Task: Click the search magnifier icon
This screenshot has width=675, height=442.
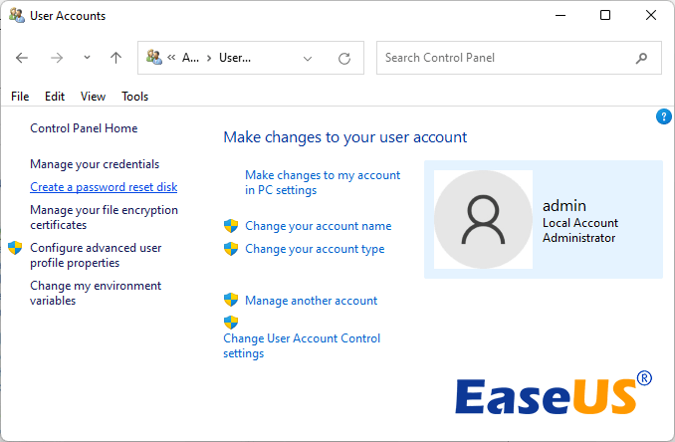Action: 641,58
